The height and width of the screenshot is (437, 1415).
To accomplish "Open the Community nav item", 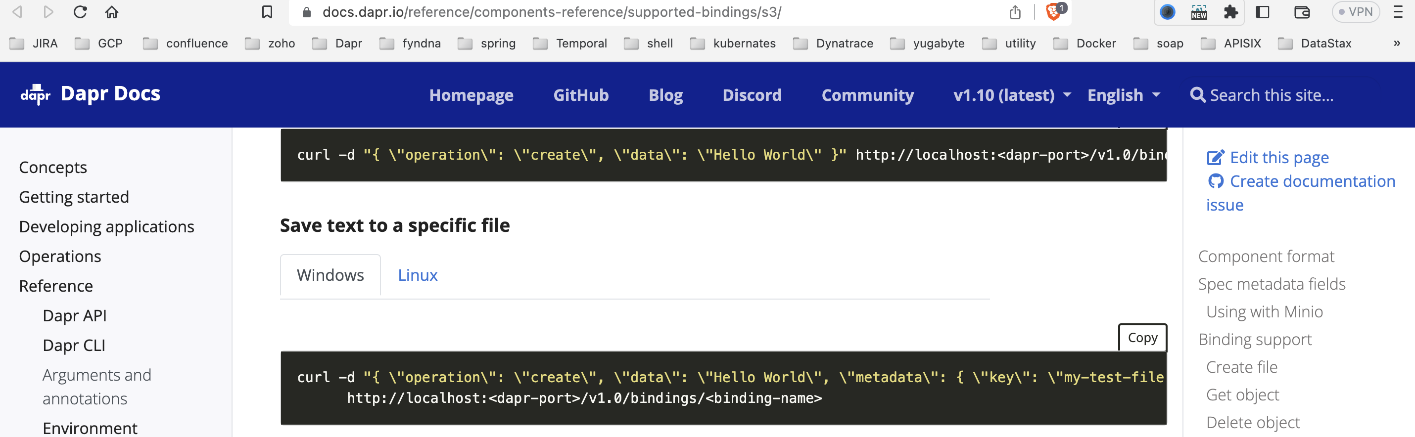I will (868, 95).
